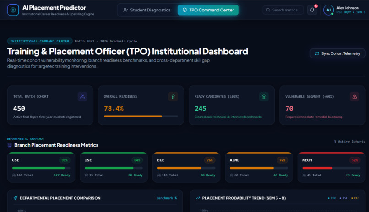Click the Overall Readiness orange progress bar
369x212 pixels.
[x=141, y=116]
